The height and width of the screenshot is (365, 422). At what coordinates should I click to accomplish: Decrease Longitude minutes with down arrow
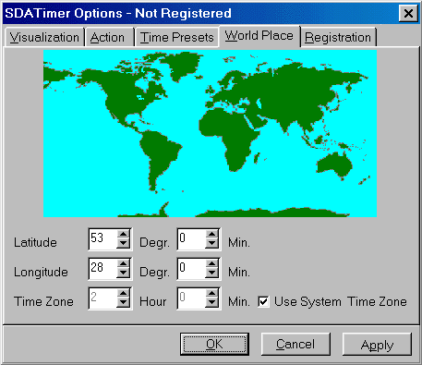pos(211,273)
